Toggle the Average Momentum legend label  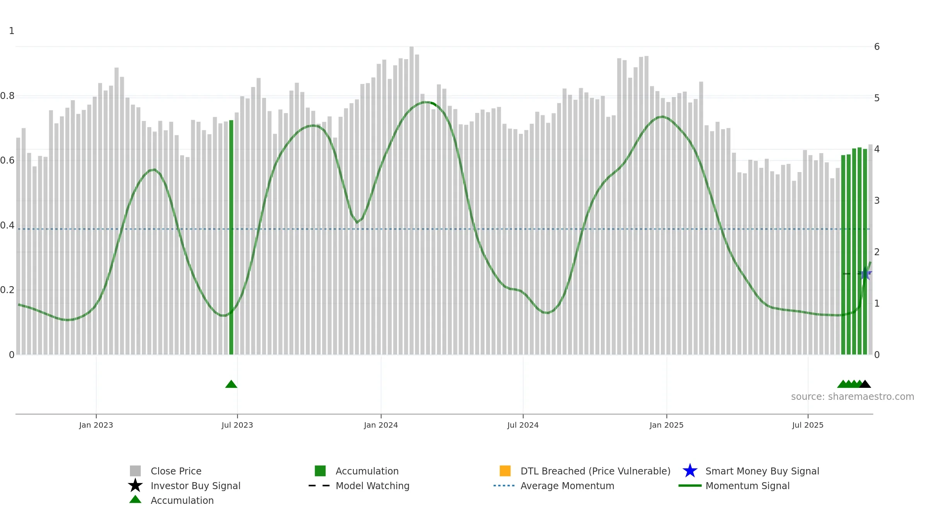click(x=567, y=486)
